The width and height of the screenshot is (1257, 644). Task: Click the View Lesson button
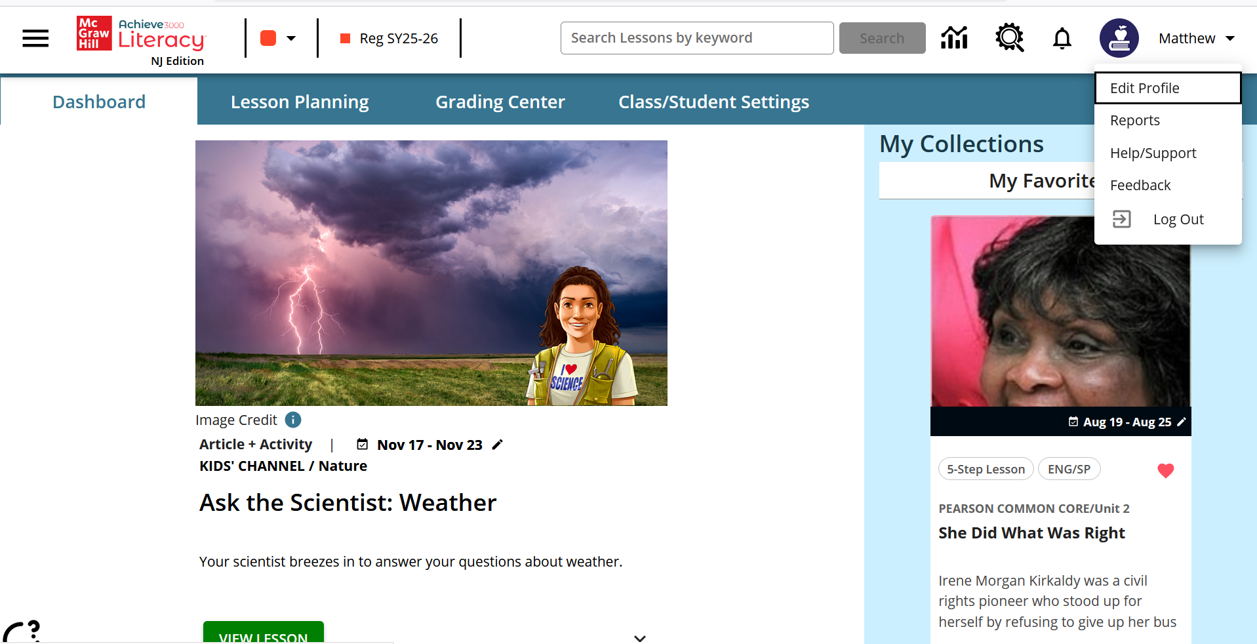coord(263,634)
